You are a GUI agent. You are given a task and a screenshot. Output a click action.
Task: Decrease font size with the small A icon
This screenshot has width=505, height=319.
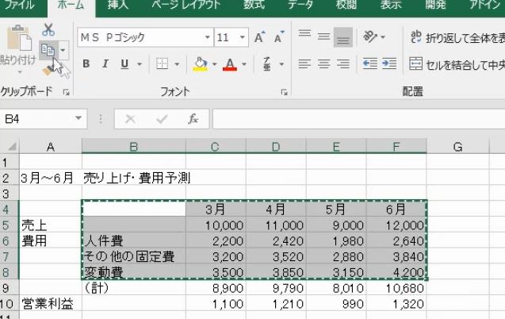pyautogui.click(x=279, y=37)
